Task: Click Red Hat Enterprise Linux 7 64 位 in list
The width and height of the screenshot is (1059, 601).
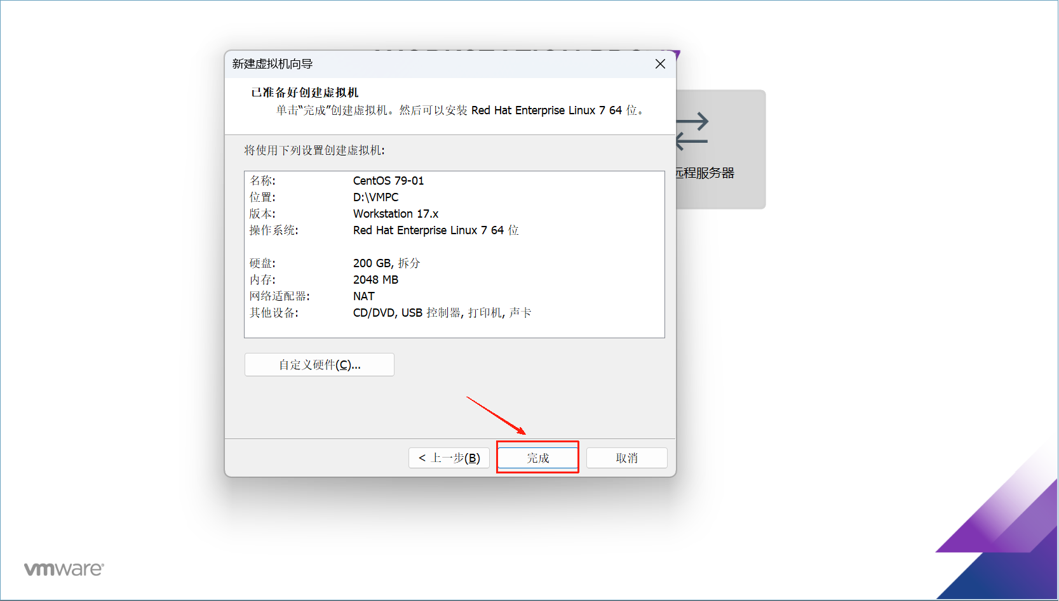Action: coord(436,230)
